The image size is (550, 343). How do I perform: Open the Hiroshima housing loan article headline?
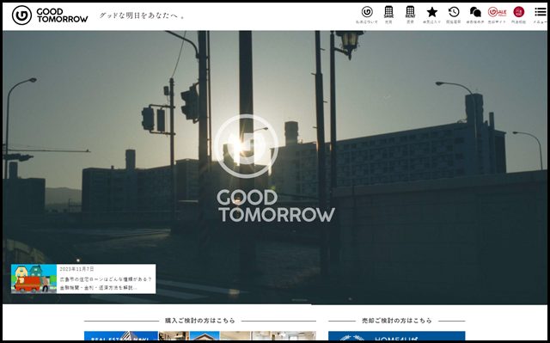tap(106, 284)
